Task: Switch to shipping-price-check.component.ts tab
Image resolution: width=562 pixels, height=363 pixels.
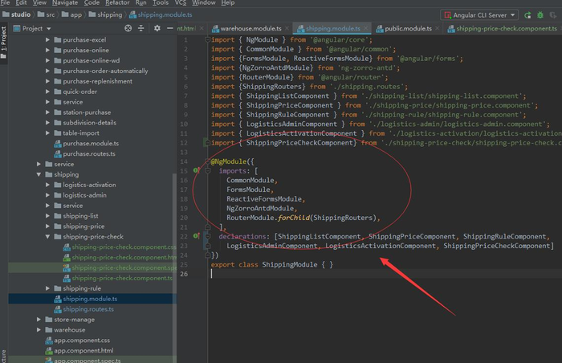Action: tap(503, 28)
